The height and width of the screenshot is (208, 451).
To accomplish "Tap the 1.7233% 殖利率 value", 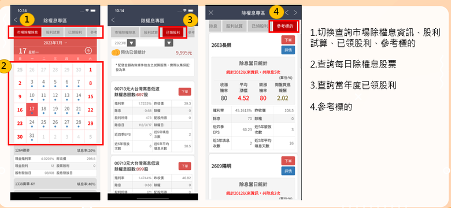I will click(x=145, y=103).
